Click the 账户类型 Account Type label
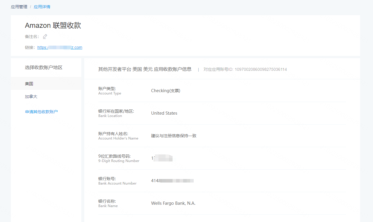 point(109,91)
